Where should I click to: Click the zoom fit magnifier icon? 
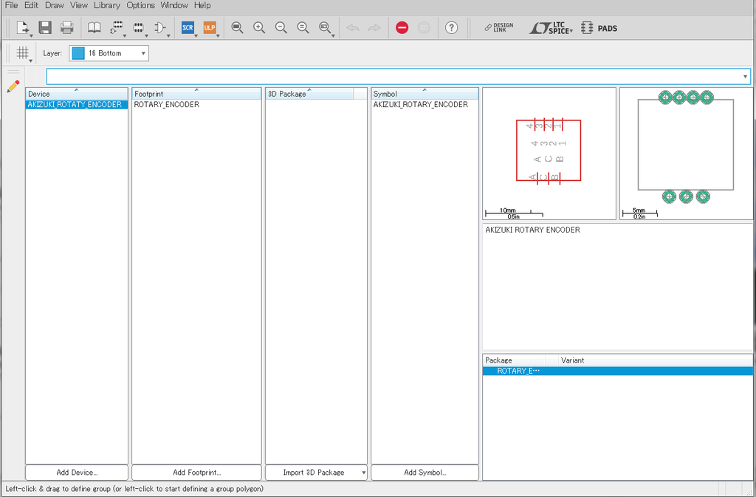coord(237,27)
